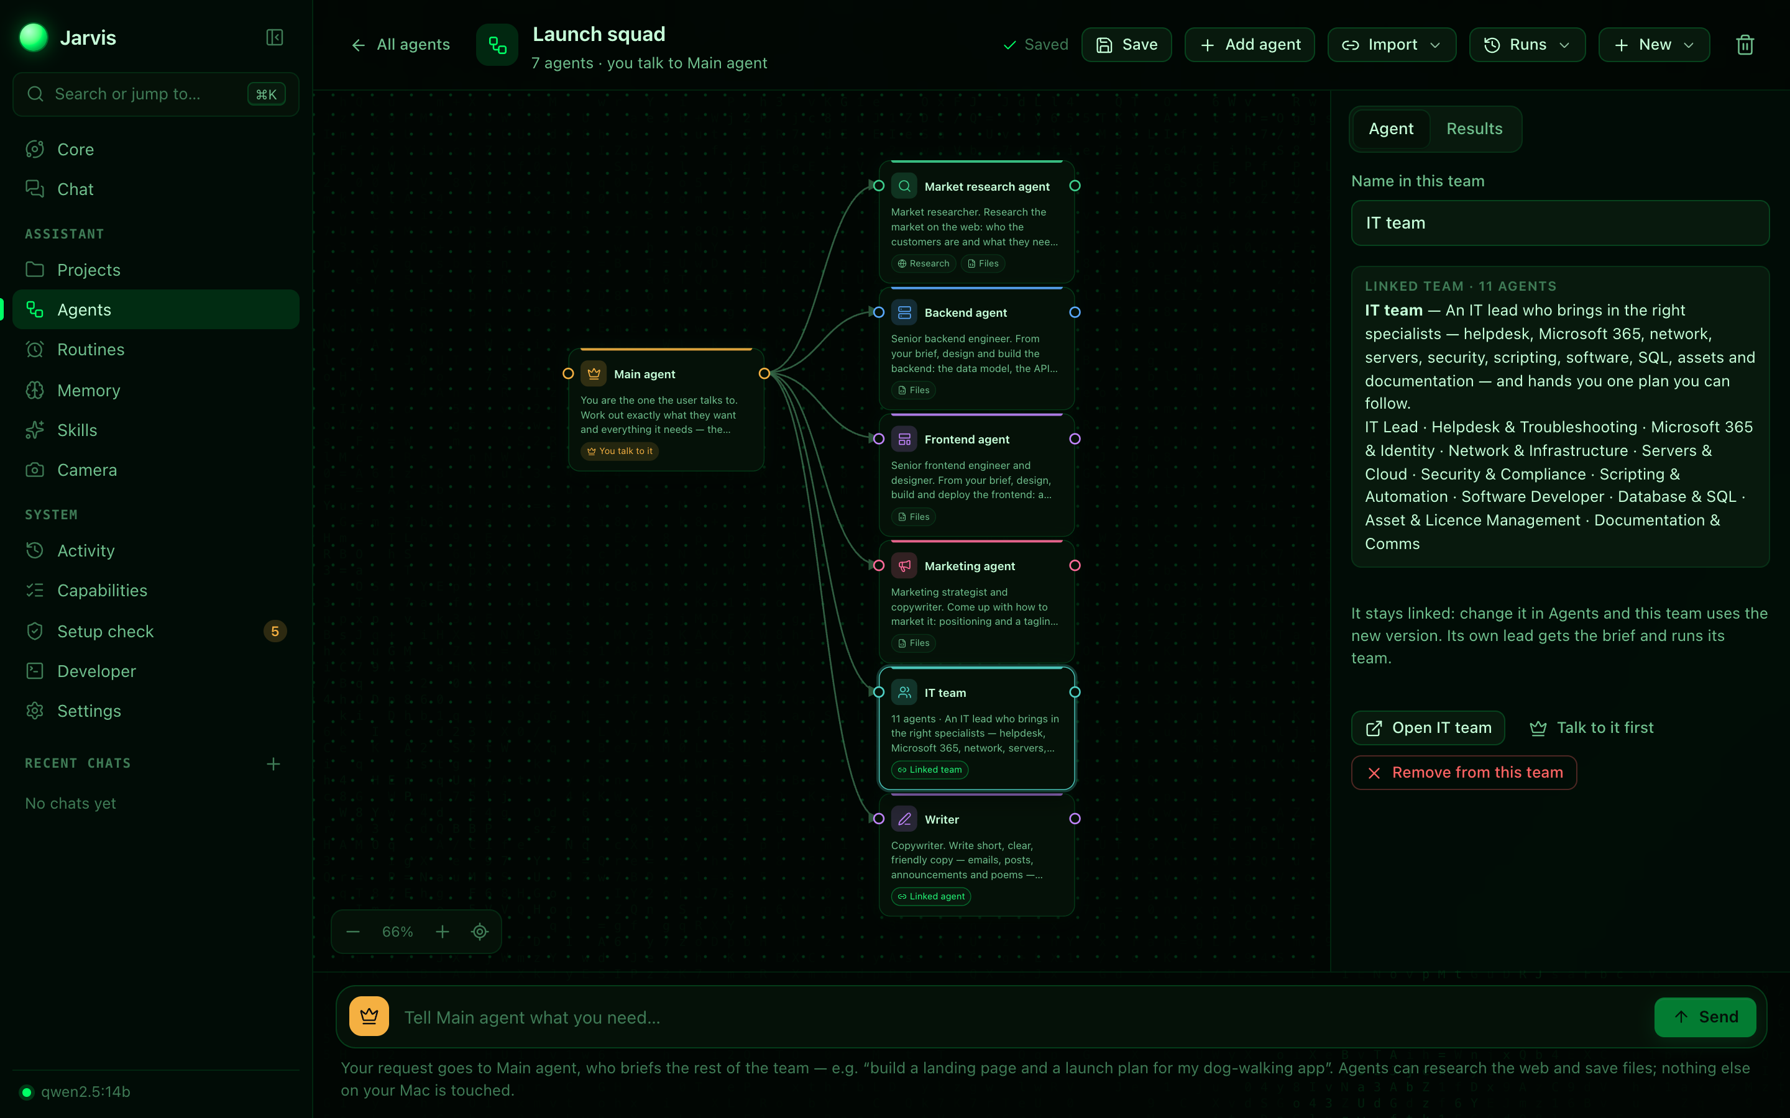The image size is (1790, 1118).
Task: Click Add agent button
Action: 1249,45
